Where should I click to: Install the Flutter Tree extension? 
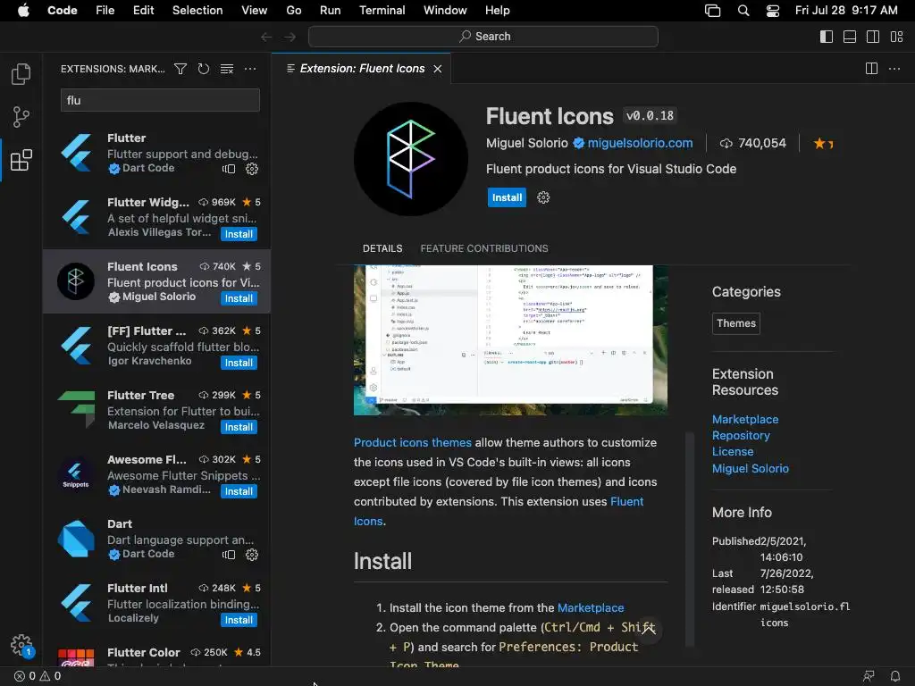pos(239,427)
